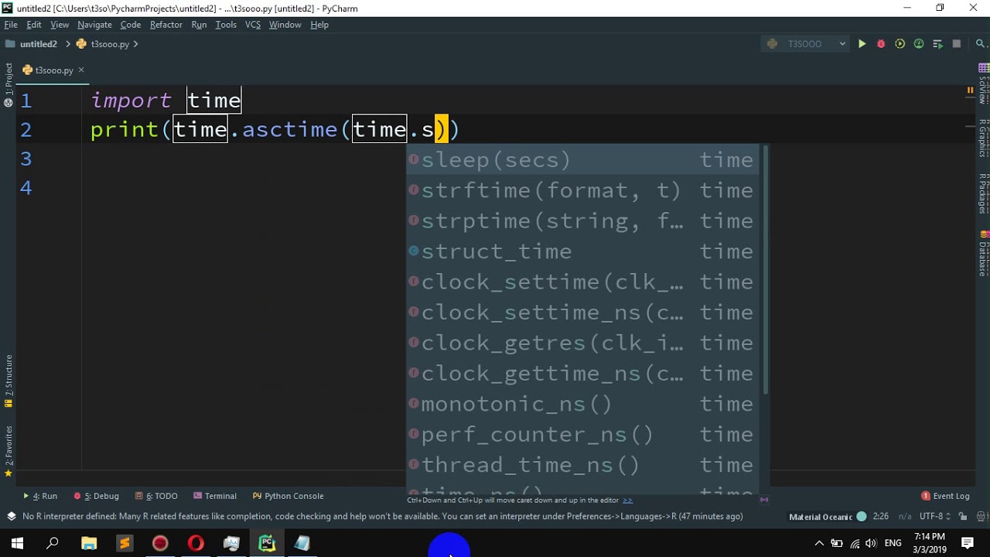Viewport: 990px width, 557px height.
Task: Open the 4: Run tool window
Action: [40, 496]
